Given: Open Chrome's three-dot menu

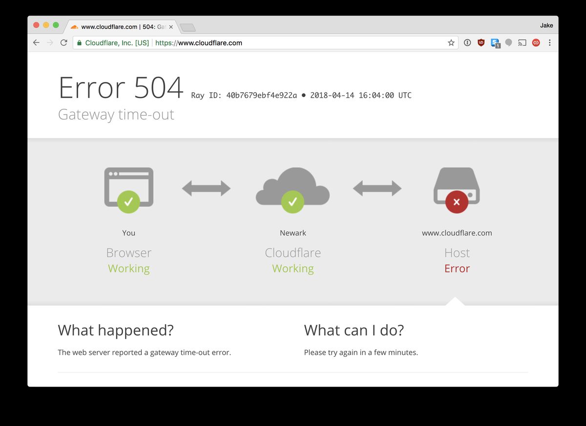Looking at the screenshot, I should point(549,43).
